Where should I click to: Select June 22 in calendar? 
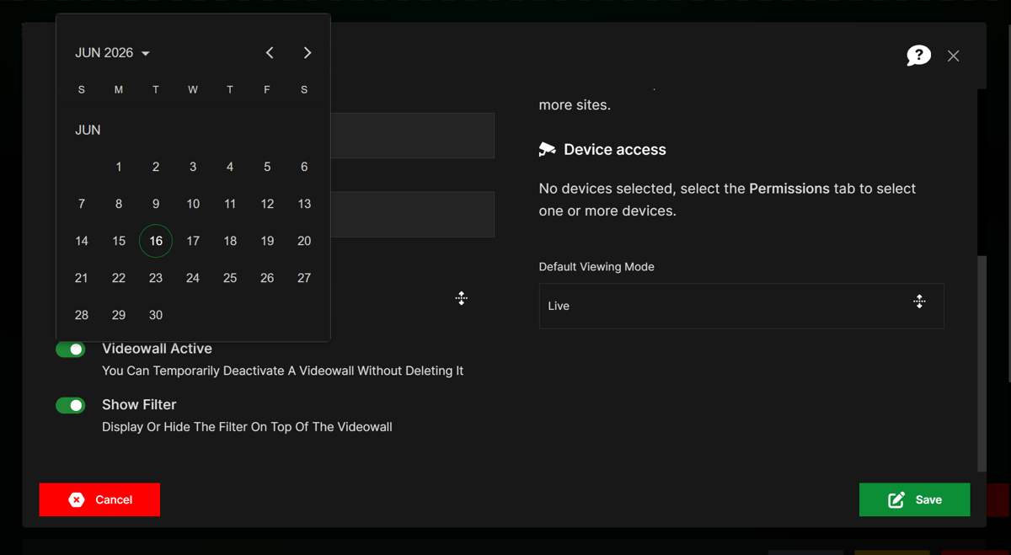tap(119, 278)
